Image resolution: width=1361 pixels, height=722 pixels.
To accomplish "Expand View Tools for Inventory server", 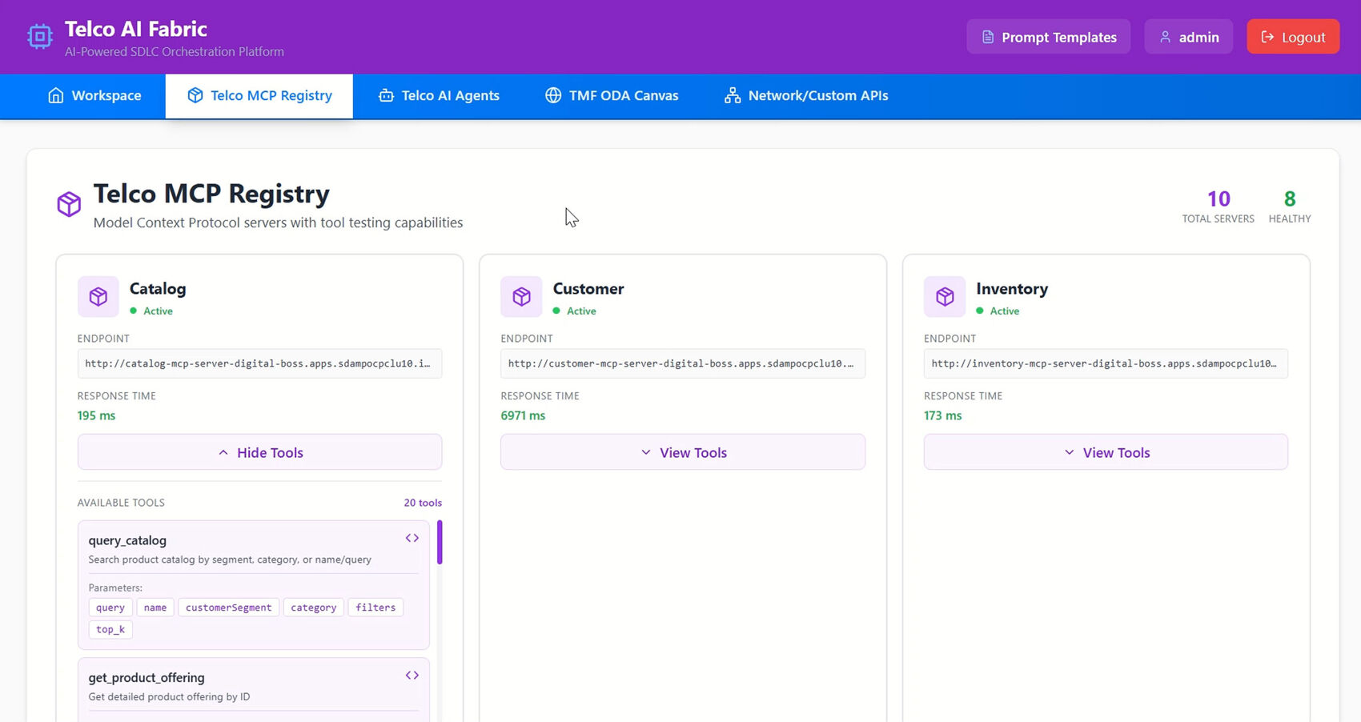I will pos(1106,452).
